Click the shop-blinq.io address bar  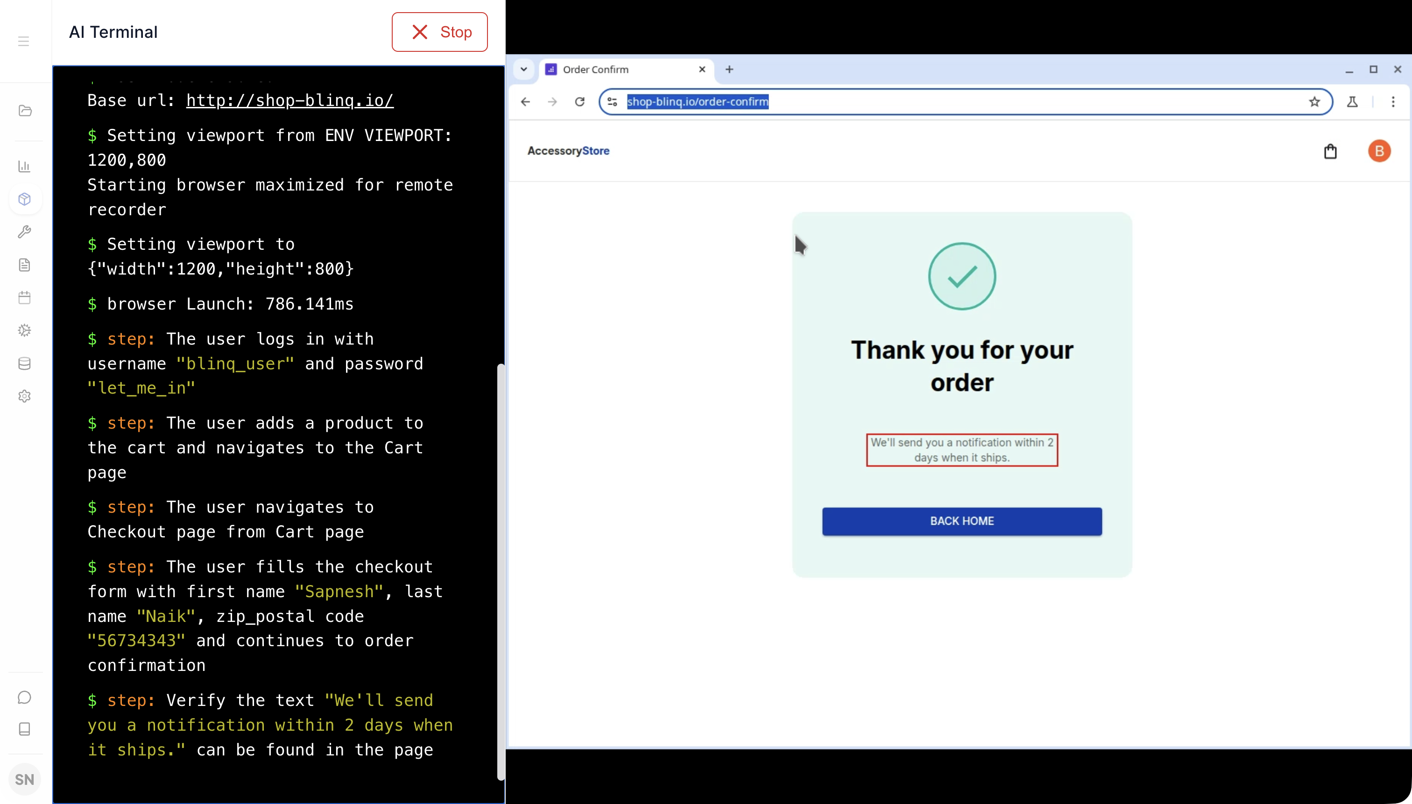pos(939,102)
